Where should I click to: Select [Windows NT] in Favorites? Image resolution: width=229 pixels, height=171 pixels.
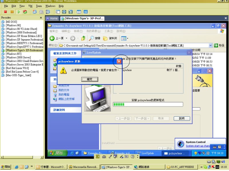(x=13, y=54)
